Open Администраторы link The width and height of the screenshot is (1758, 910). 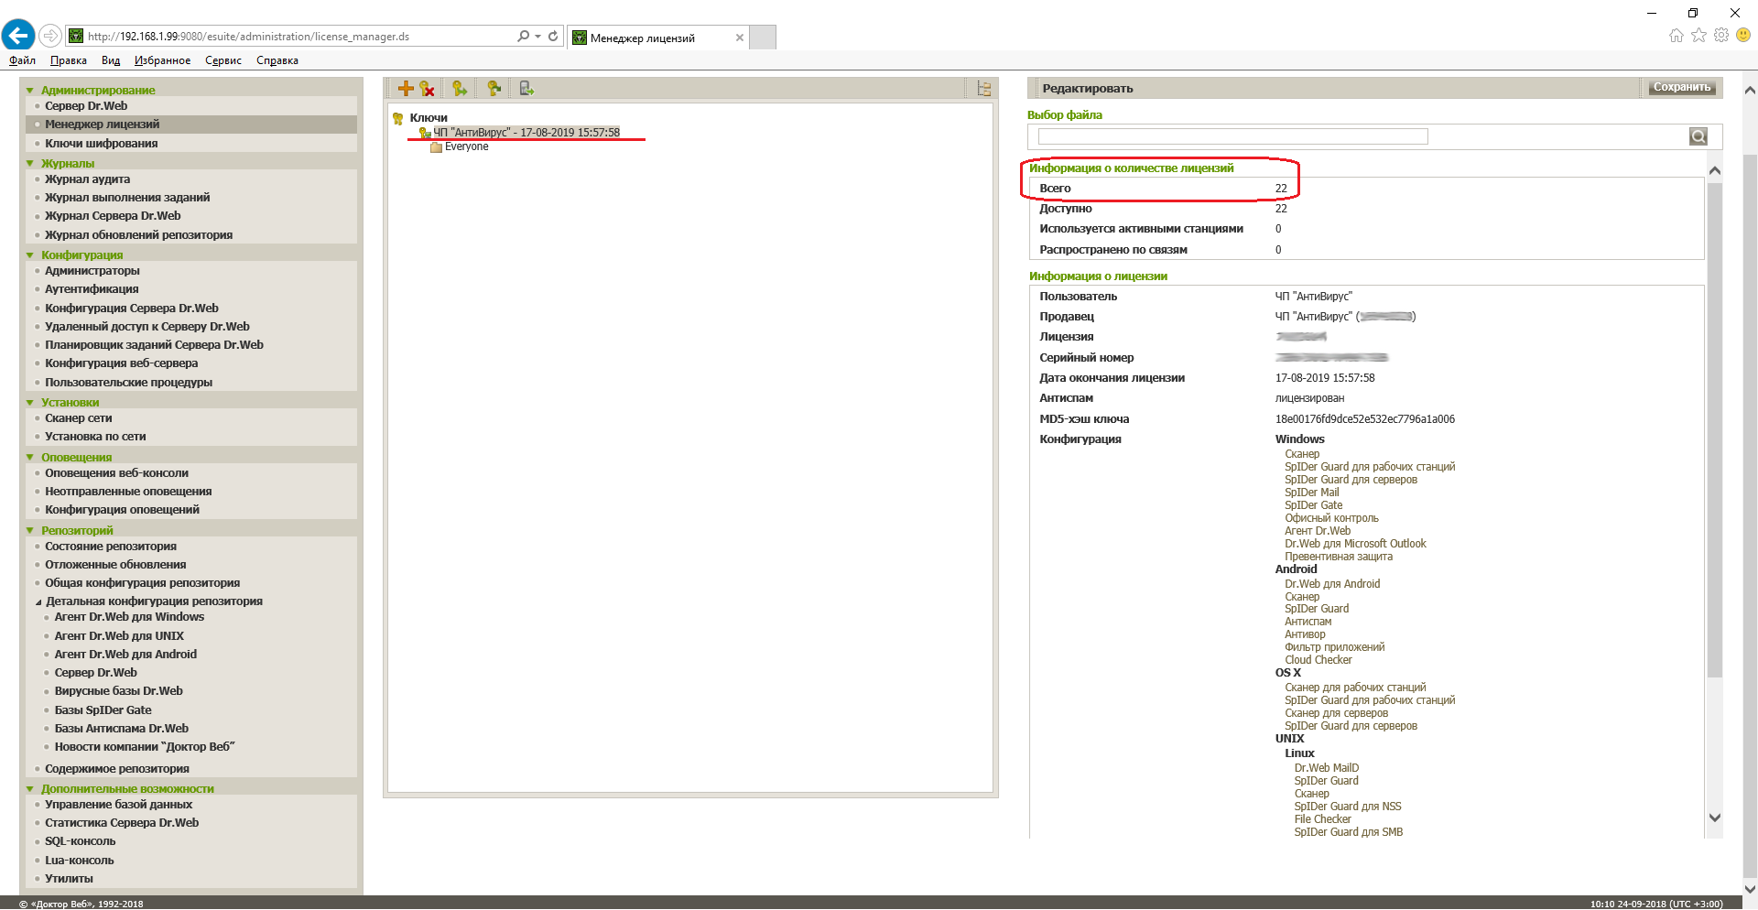(92, 271)
